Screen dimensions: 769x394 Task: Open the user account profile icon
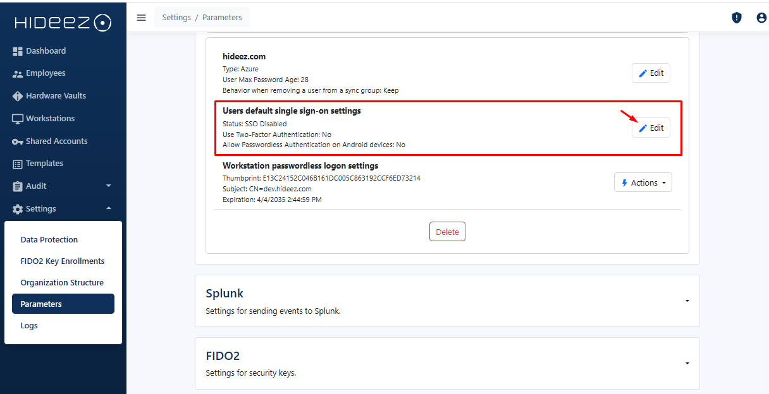[x=761, y=18]
